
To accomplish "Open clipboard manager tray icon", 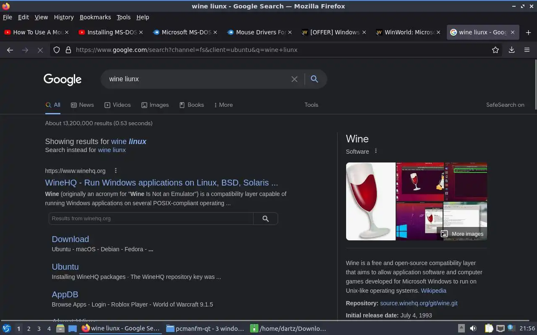I will coord(489,329).
